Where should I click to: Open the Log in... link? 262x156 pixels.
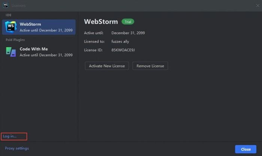tap(10, 136)
